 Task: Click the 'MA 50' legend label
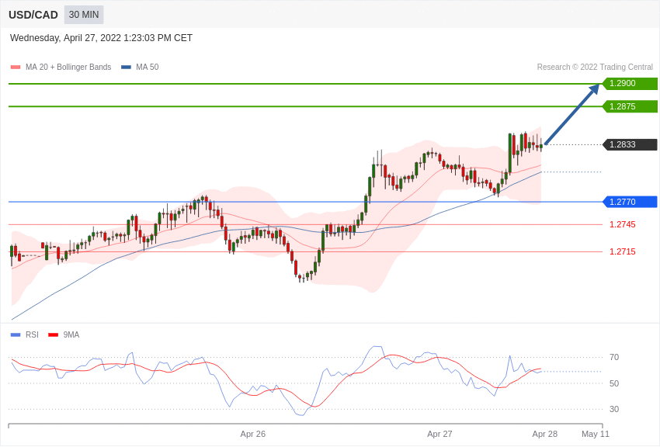[x=148, y=67]
